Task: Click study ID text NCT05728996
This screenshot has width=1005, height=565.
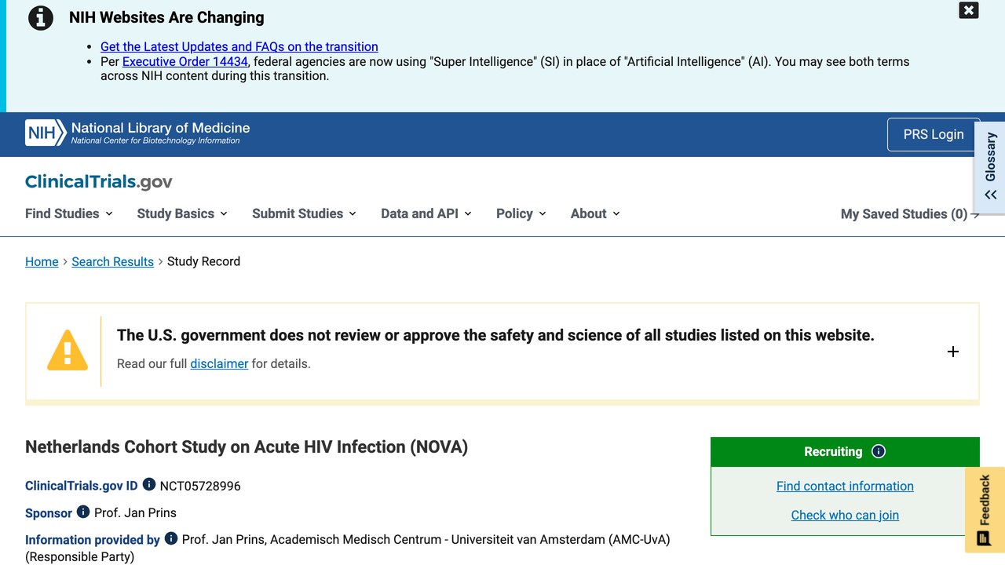Action: pos(200,486)
